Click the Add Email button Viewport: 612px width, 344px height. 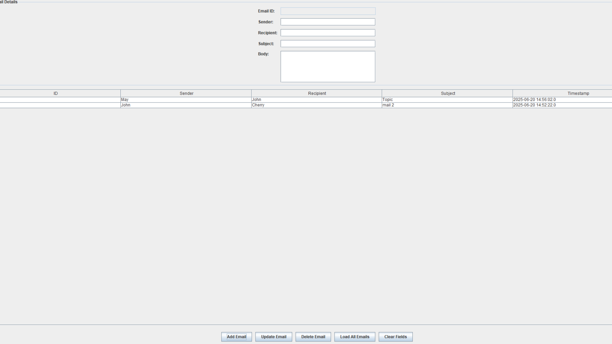tap(236, 337)
